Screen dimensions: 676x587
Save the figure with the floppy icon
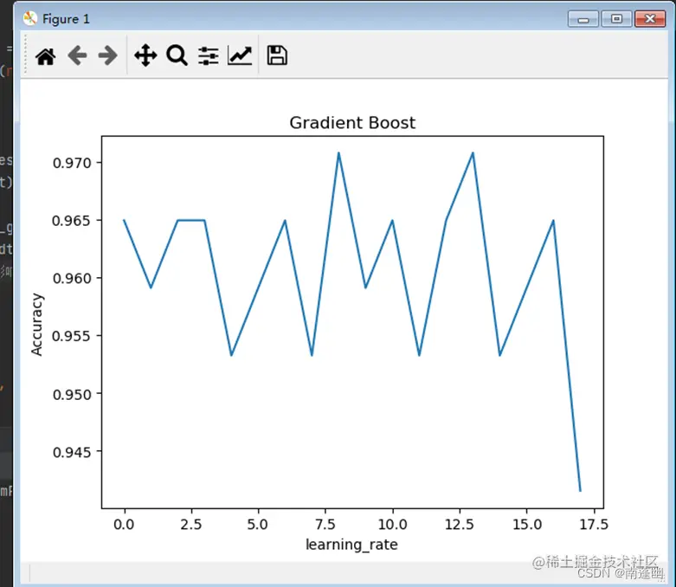(277, 55)
